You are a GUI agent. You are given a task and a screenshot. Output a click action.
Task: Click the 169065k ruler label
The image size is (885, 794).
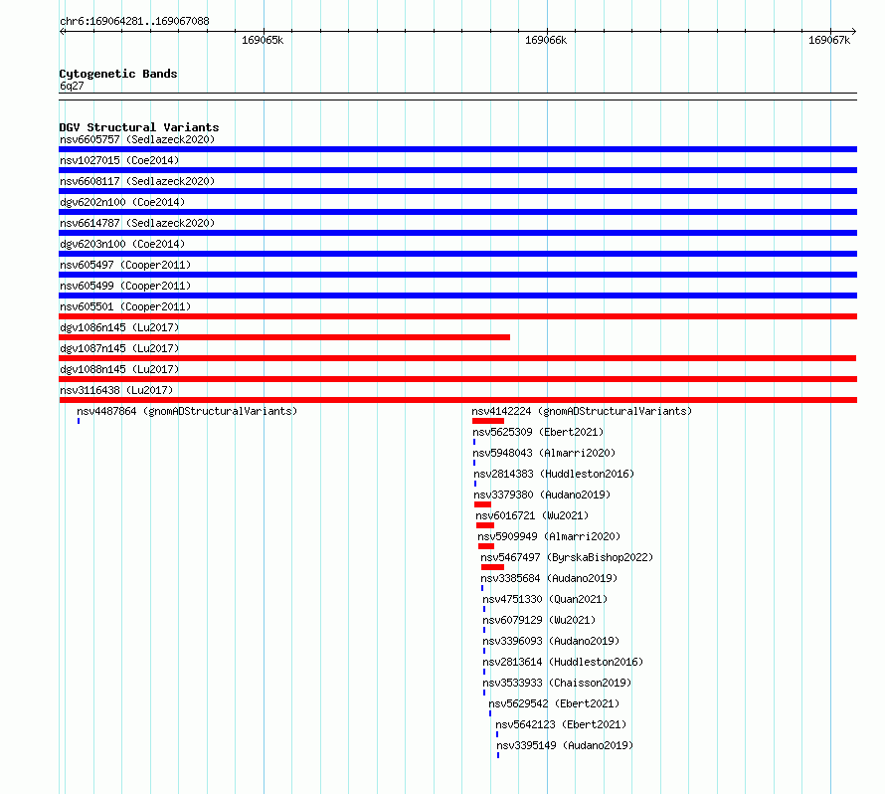[x=263, y=40]
